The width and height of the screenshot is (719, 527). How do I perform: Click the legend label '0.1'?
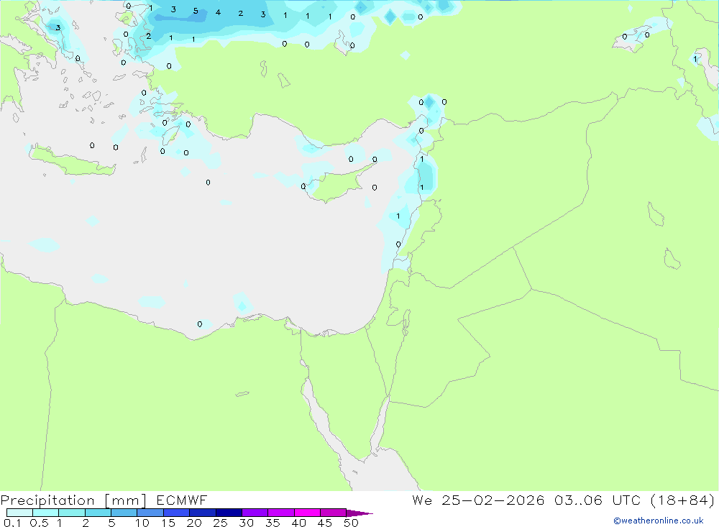click(x=12, y=523)
